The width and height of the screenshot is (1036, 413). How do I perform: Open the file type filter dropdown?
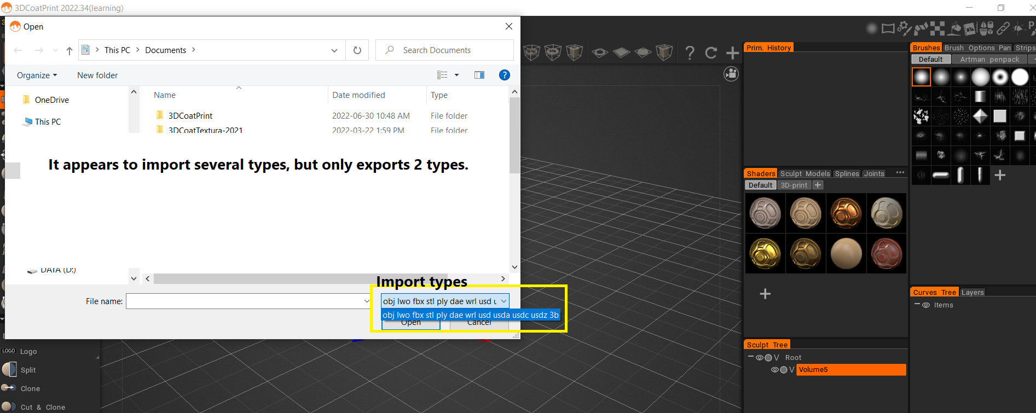click(445, 301)
